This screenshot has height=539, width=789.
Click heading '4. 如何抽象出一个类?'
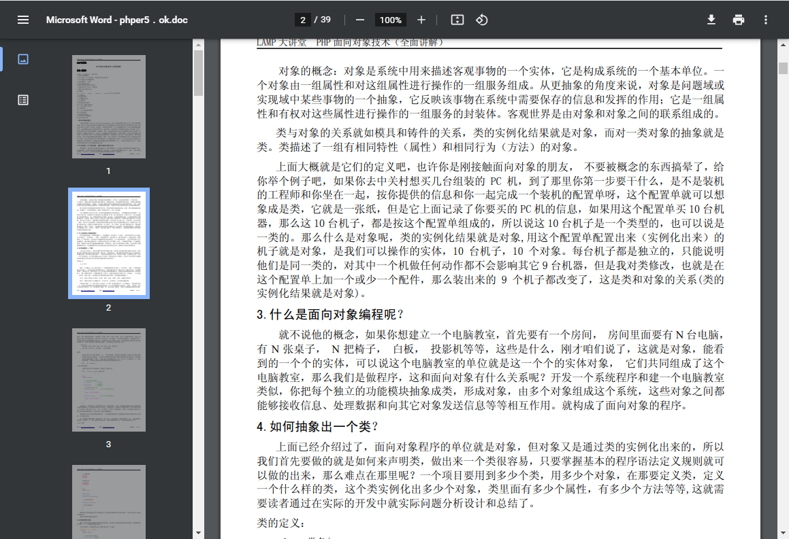(x=317, y=427)
